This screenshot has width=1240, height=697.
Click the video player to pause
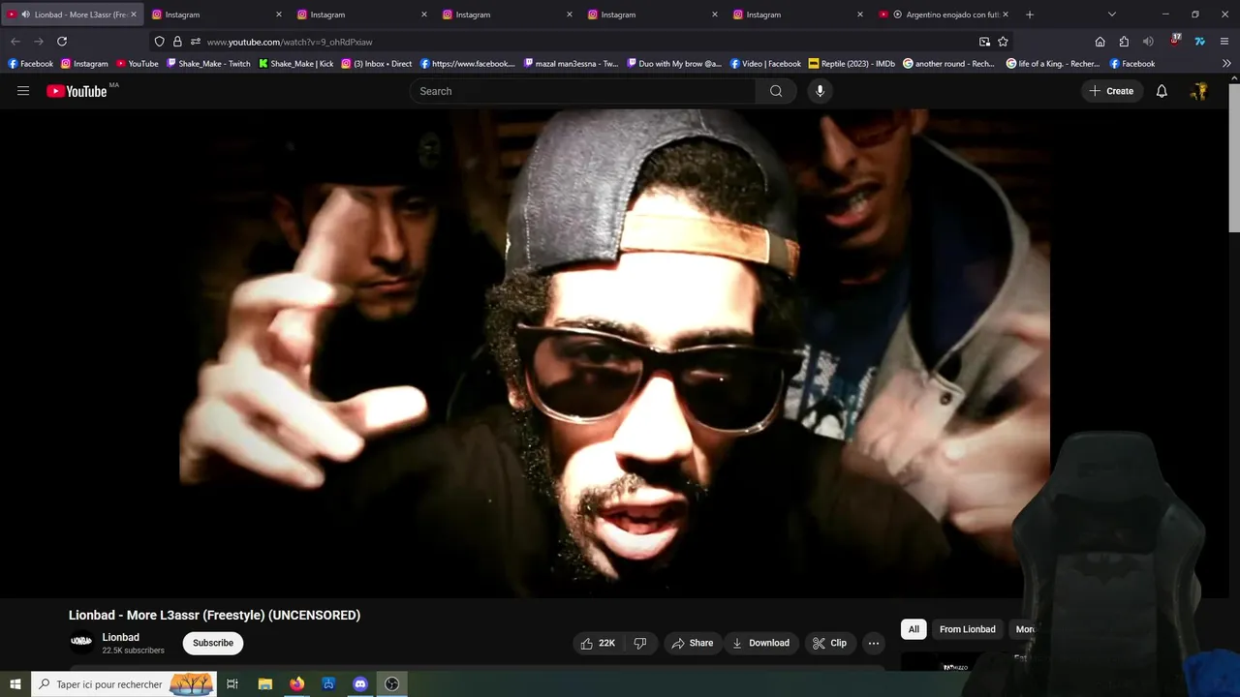(x=614, y=353)
